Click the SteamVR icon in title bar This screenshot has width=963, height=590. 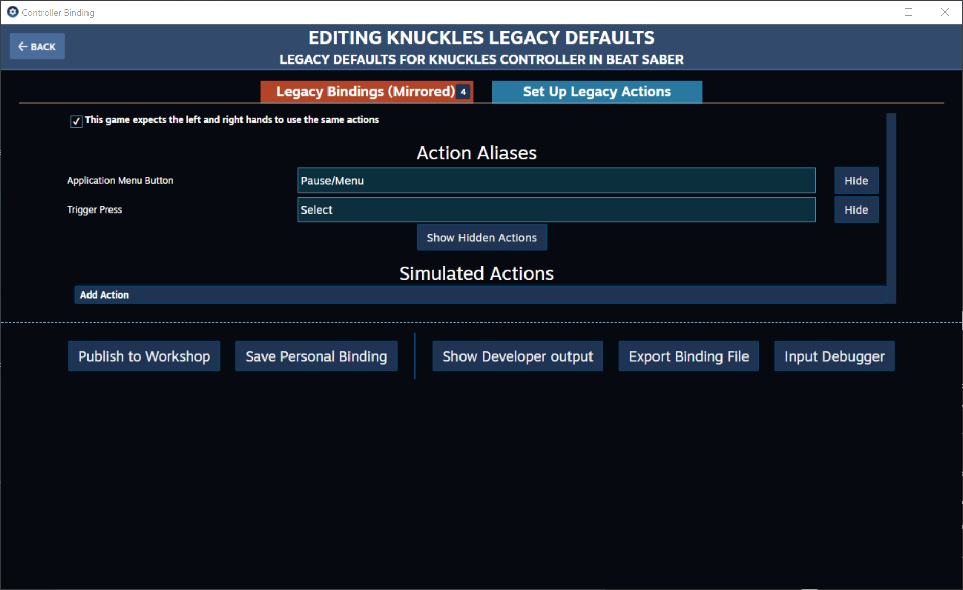(x=12, y=12)
